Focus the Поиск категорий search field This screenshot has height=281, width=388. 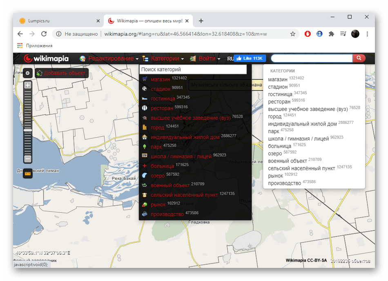pos(193,70)
